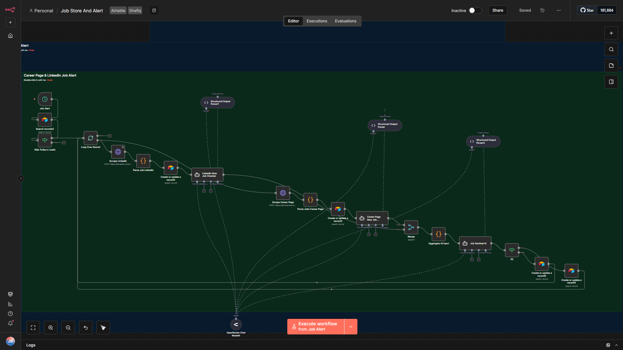623x350 pixels.
Task: Toggle the split panel view icon
Action: tap(611, 81)
